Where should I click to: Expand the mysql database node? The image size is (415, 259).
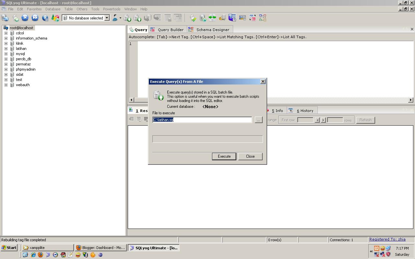(x=6, y=54)
